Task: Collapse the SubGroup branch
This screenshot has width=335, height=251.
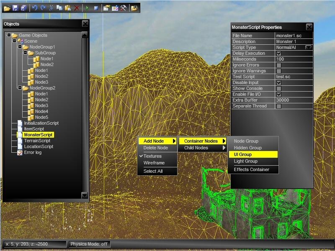Action: coord(26,52)
